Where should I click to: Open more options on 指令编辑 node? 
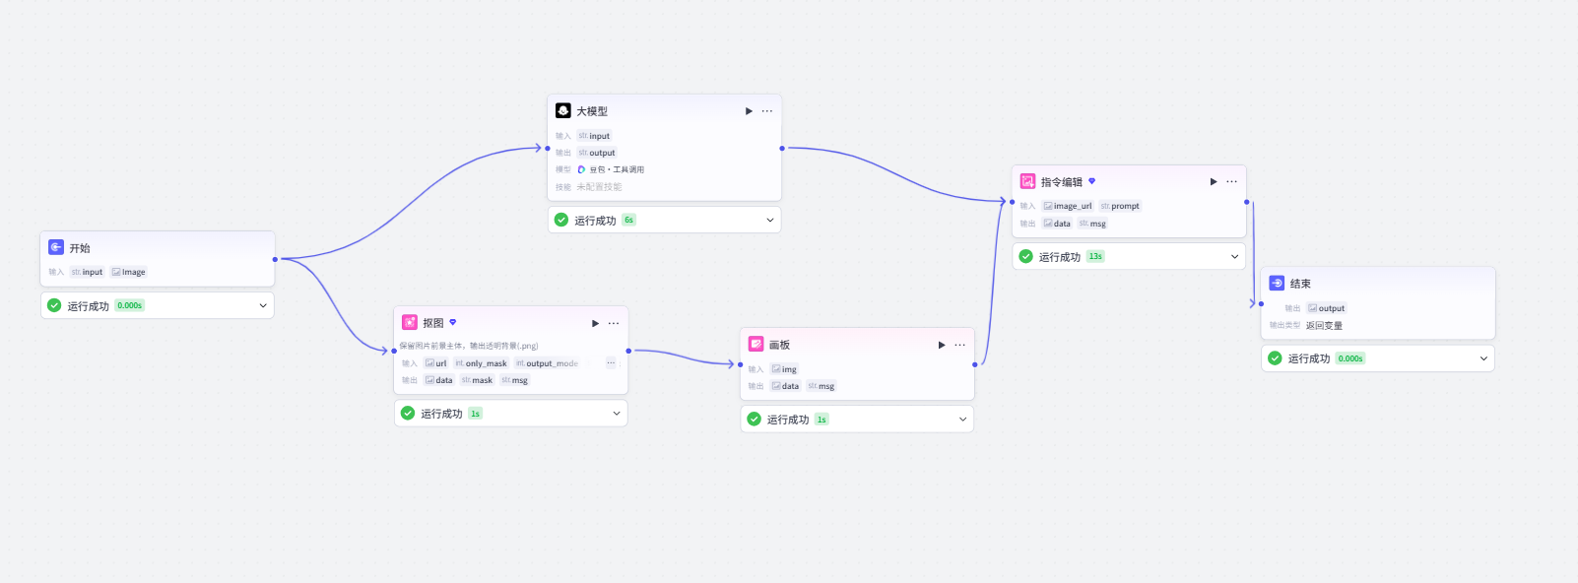point(1231,181)
